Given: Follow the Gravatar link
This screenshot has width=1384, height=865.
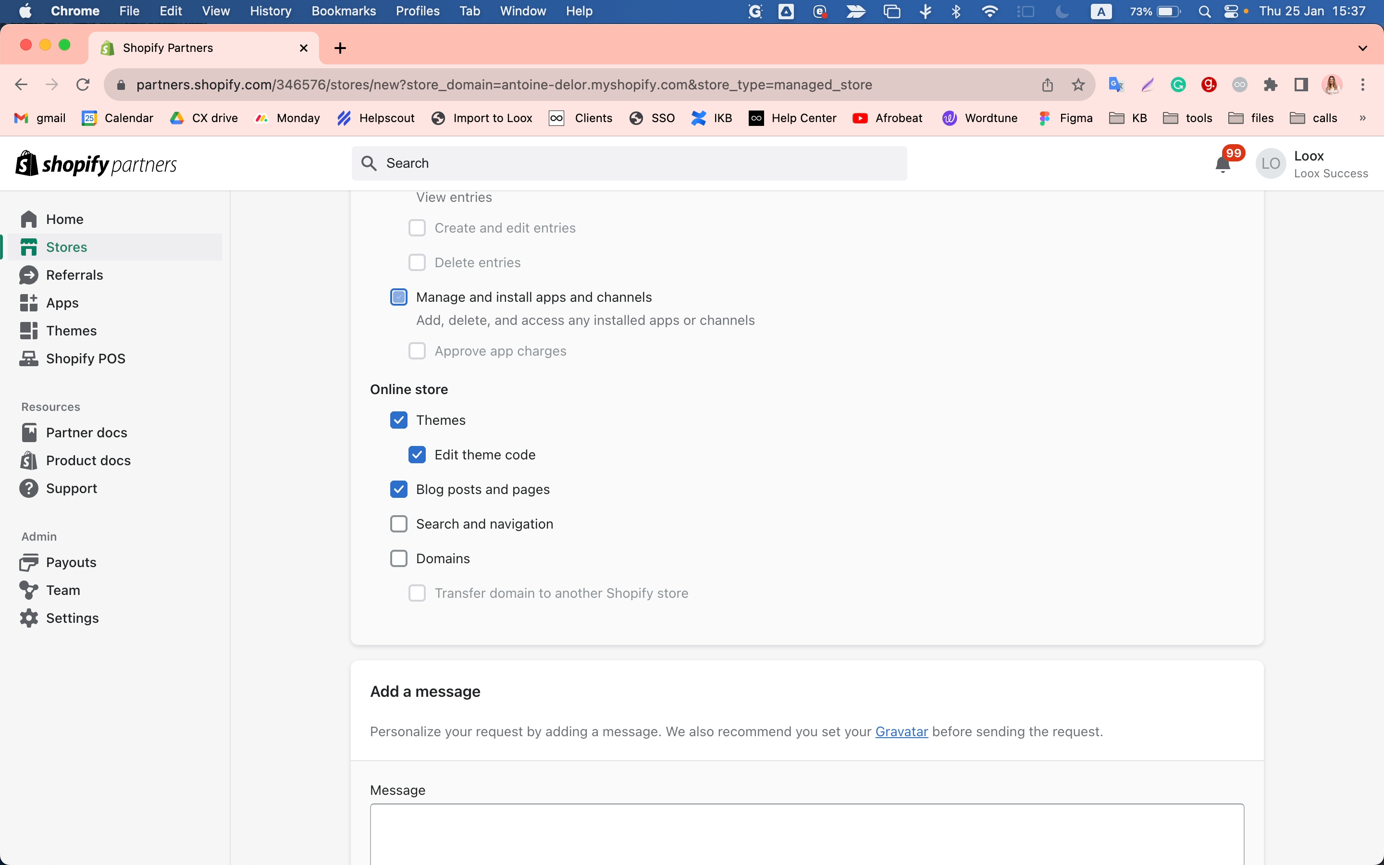Looking at the screenshot, I should (x=902, y=732).
